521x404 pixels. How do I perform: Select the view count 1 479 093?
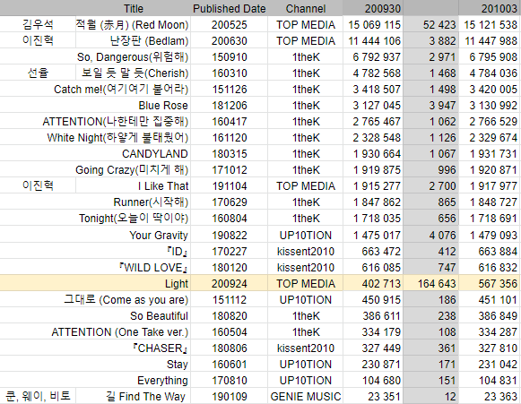493,235
